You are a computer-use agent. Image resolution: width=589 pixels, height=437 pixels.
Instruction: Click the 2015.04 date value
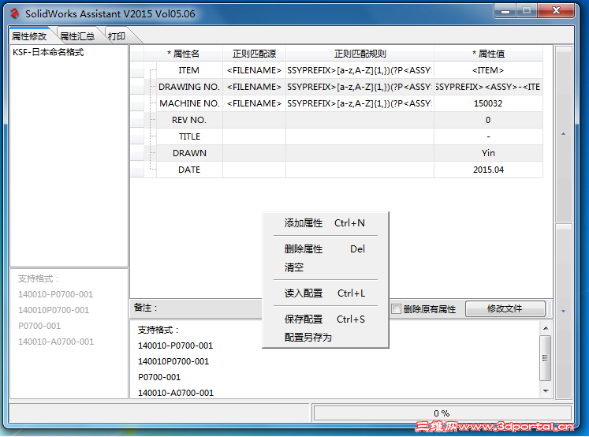click(x=488, y=170)
